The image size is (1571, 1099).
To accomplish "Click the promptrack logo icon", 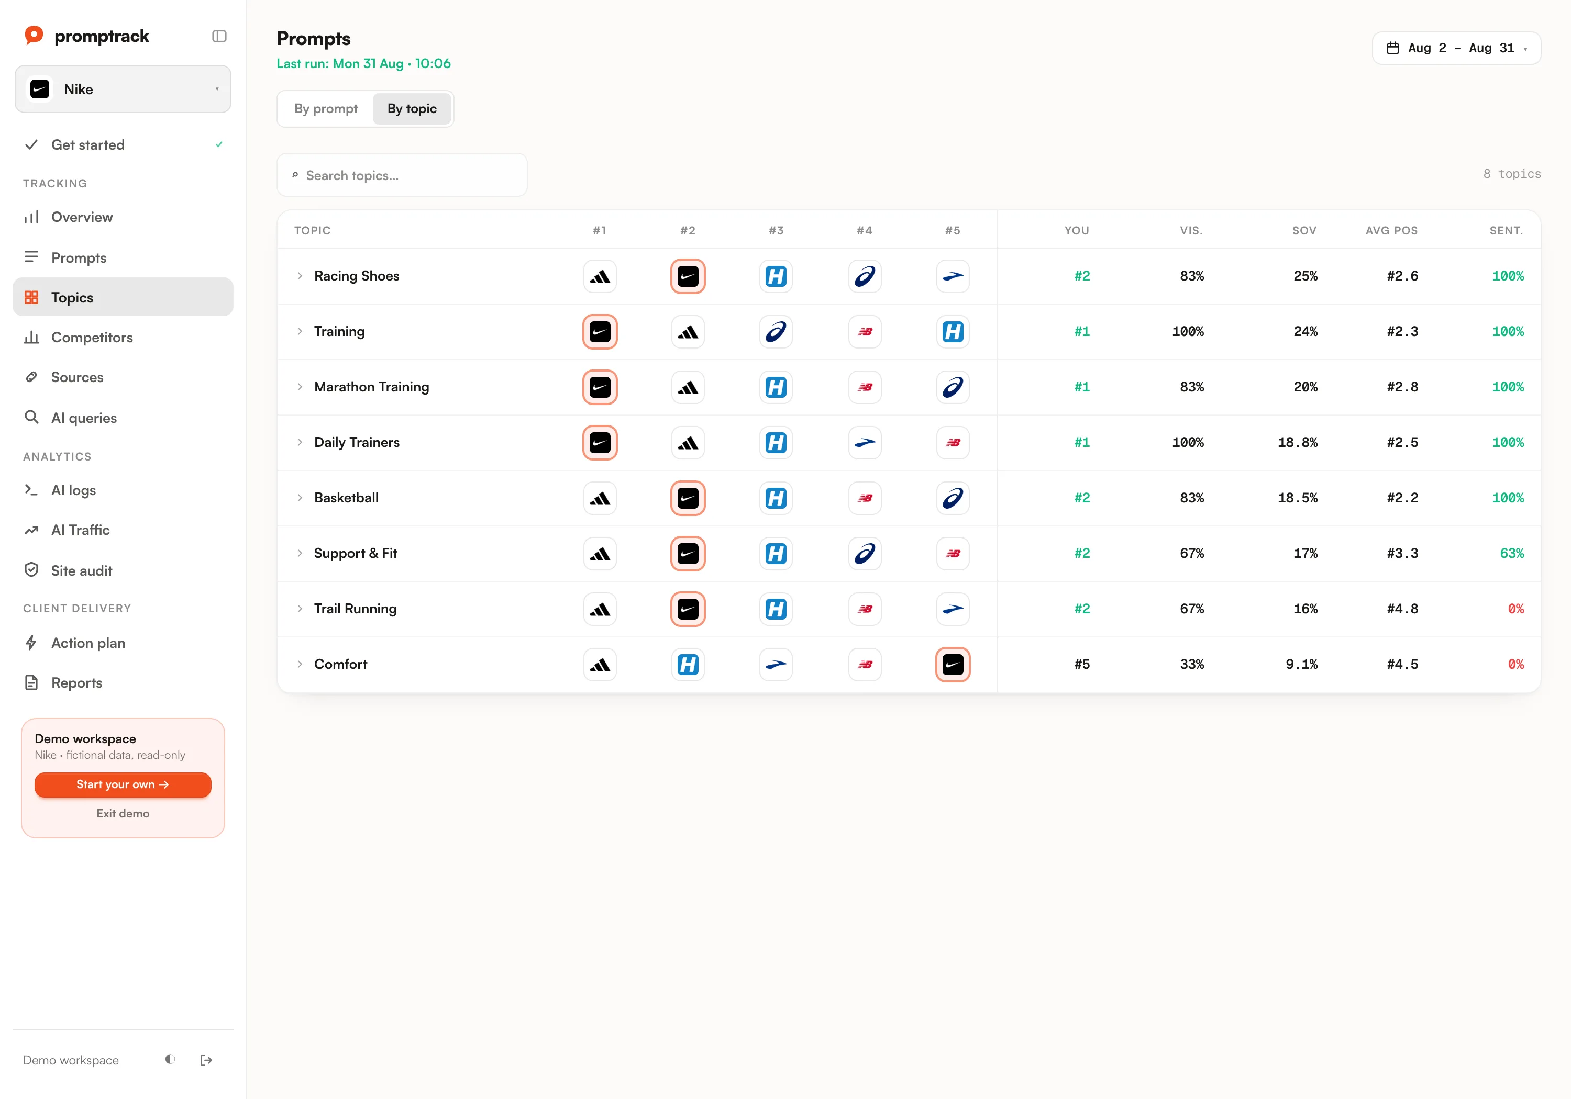I will point(34,35).
